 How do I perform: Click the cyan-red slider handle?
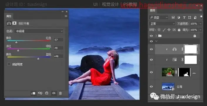[x=16, y=42]
